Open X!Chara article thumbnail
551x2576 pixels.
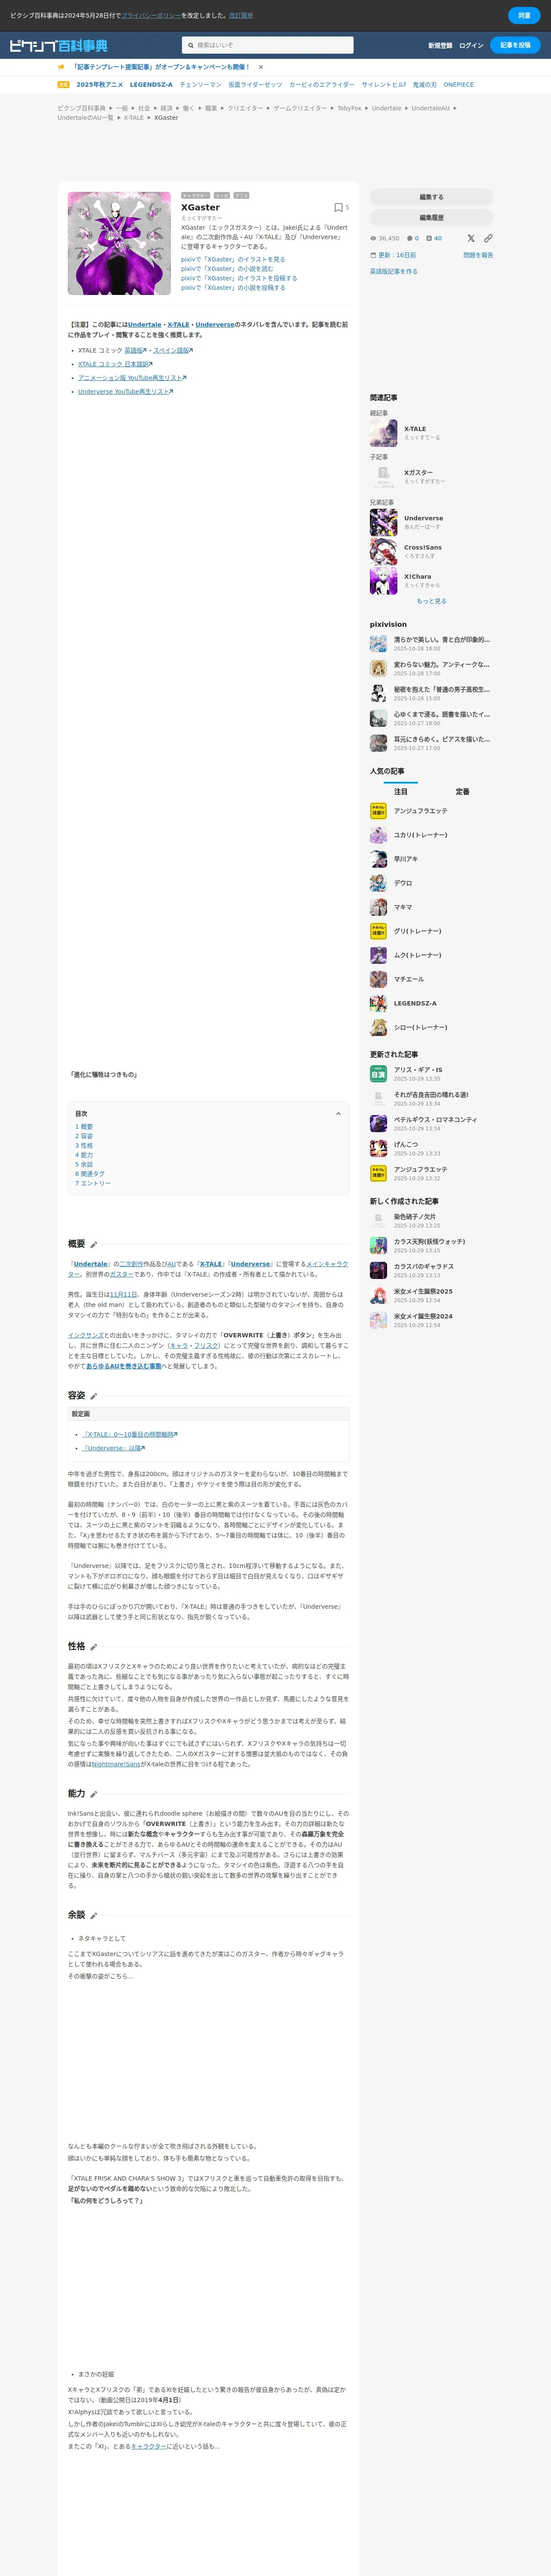[x=384, y=581]
